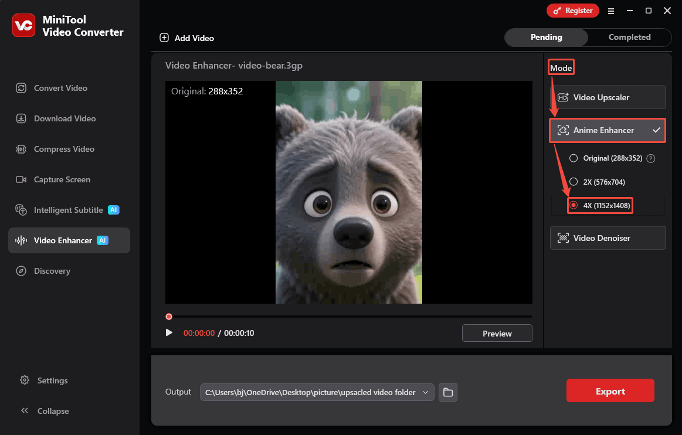Click the video playback progress slider
This screenshot has height=435, width=682.
(x=348, y=317)
